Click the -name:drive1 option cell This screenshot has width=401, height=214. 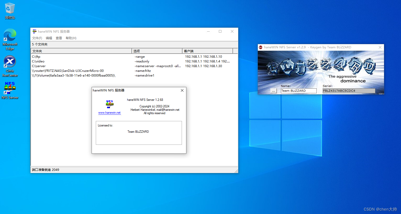(144, 76)
